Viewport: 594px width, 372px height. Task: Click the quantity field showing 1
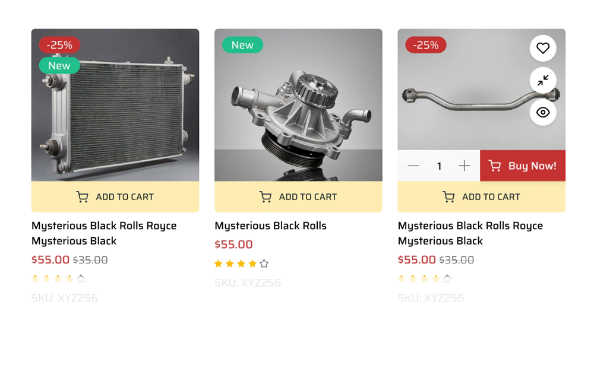(x=439, y=166)
